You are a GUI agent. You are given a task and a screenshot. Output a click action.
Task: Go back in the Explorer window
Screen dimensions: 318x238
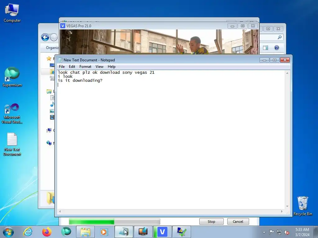(x=45, y=37)
